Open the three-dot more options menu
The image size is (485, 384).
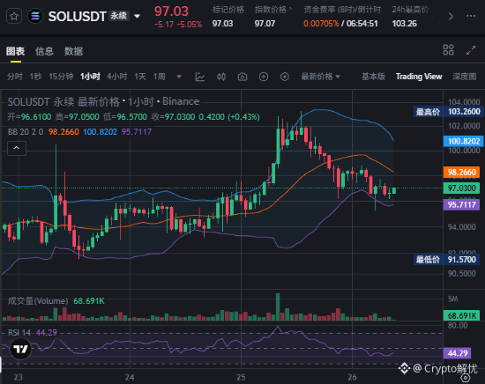click(471, 16)
